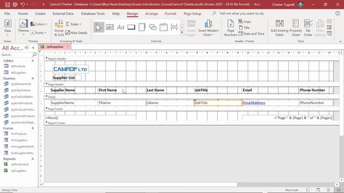Image resolution: width=344 pixels, height=193 pixels.
Task: Switch to the Database Tools tab
Action: click(x=93, y=13)
